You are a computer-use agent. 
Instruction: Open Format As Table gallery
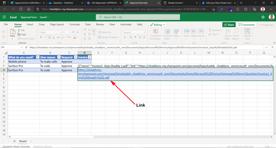pos(167,35)
